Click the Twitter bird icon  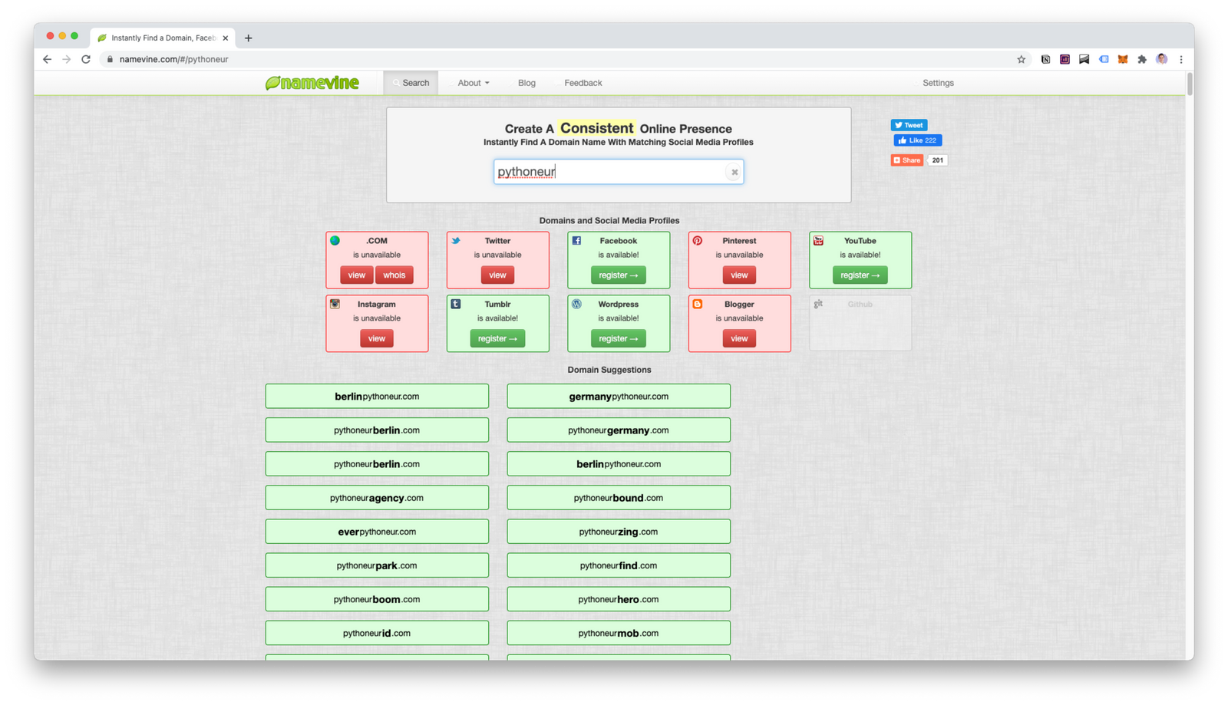(x=456, y=241)
